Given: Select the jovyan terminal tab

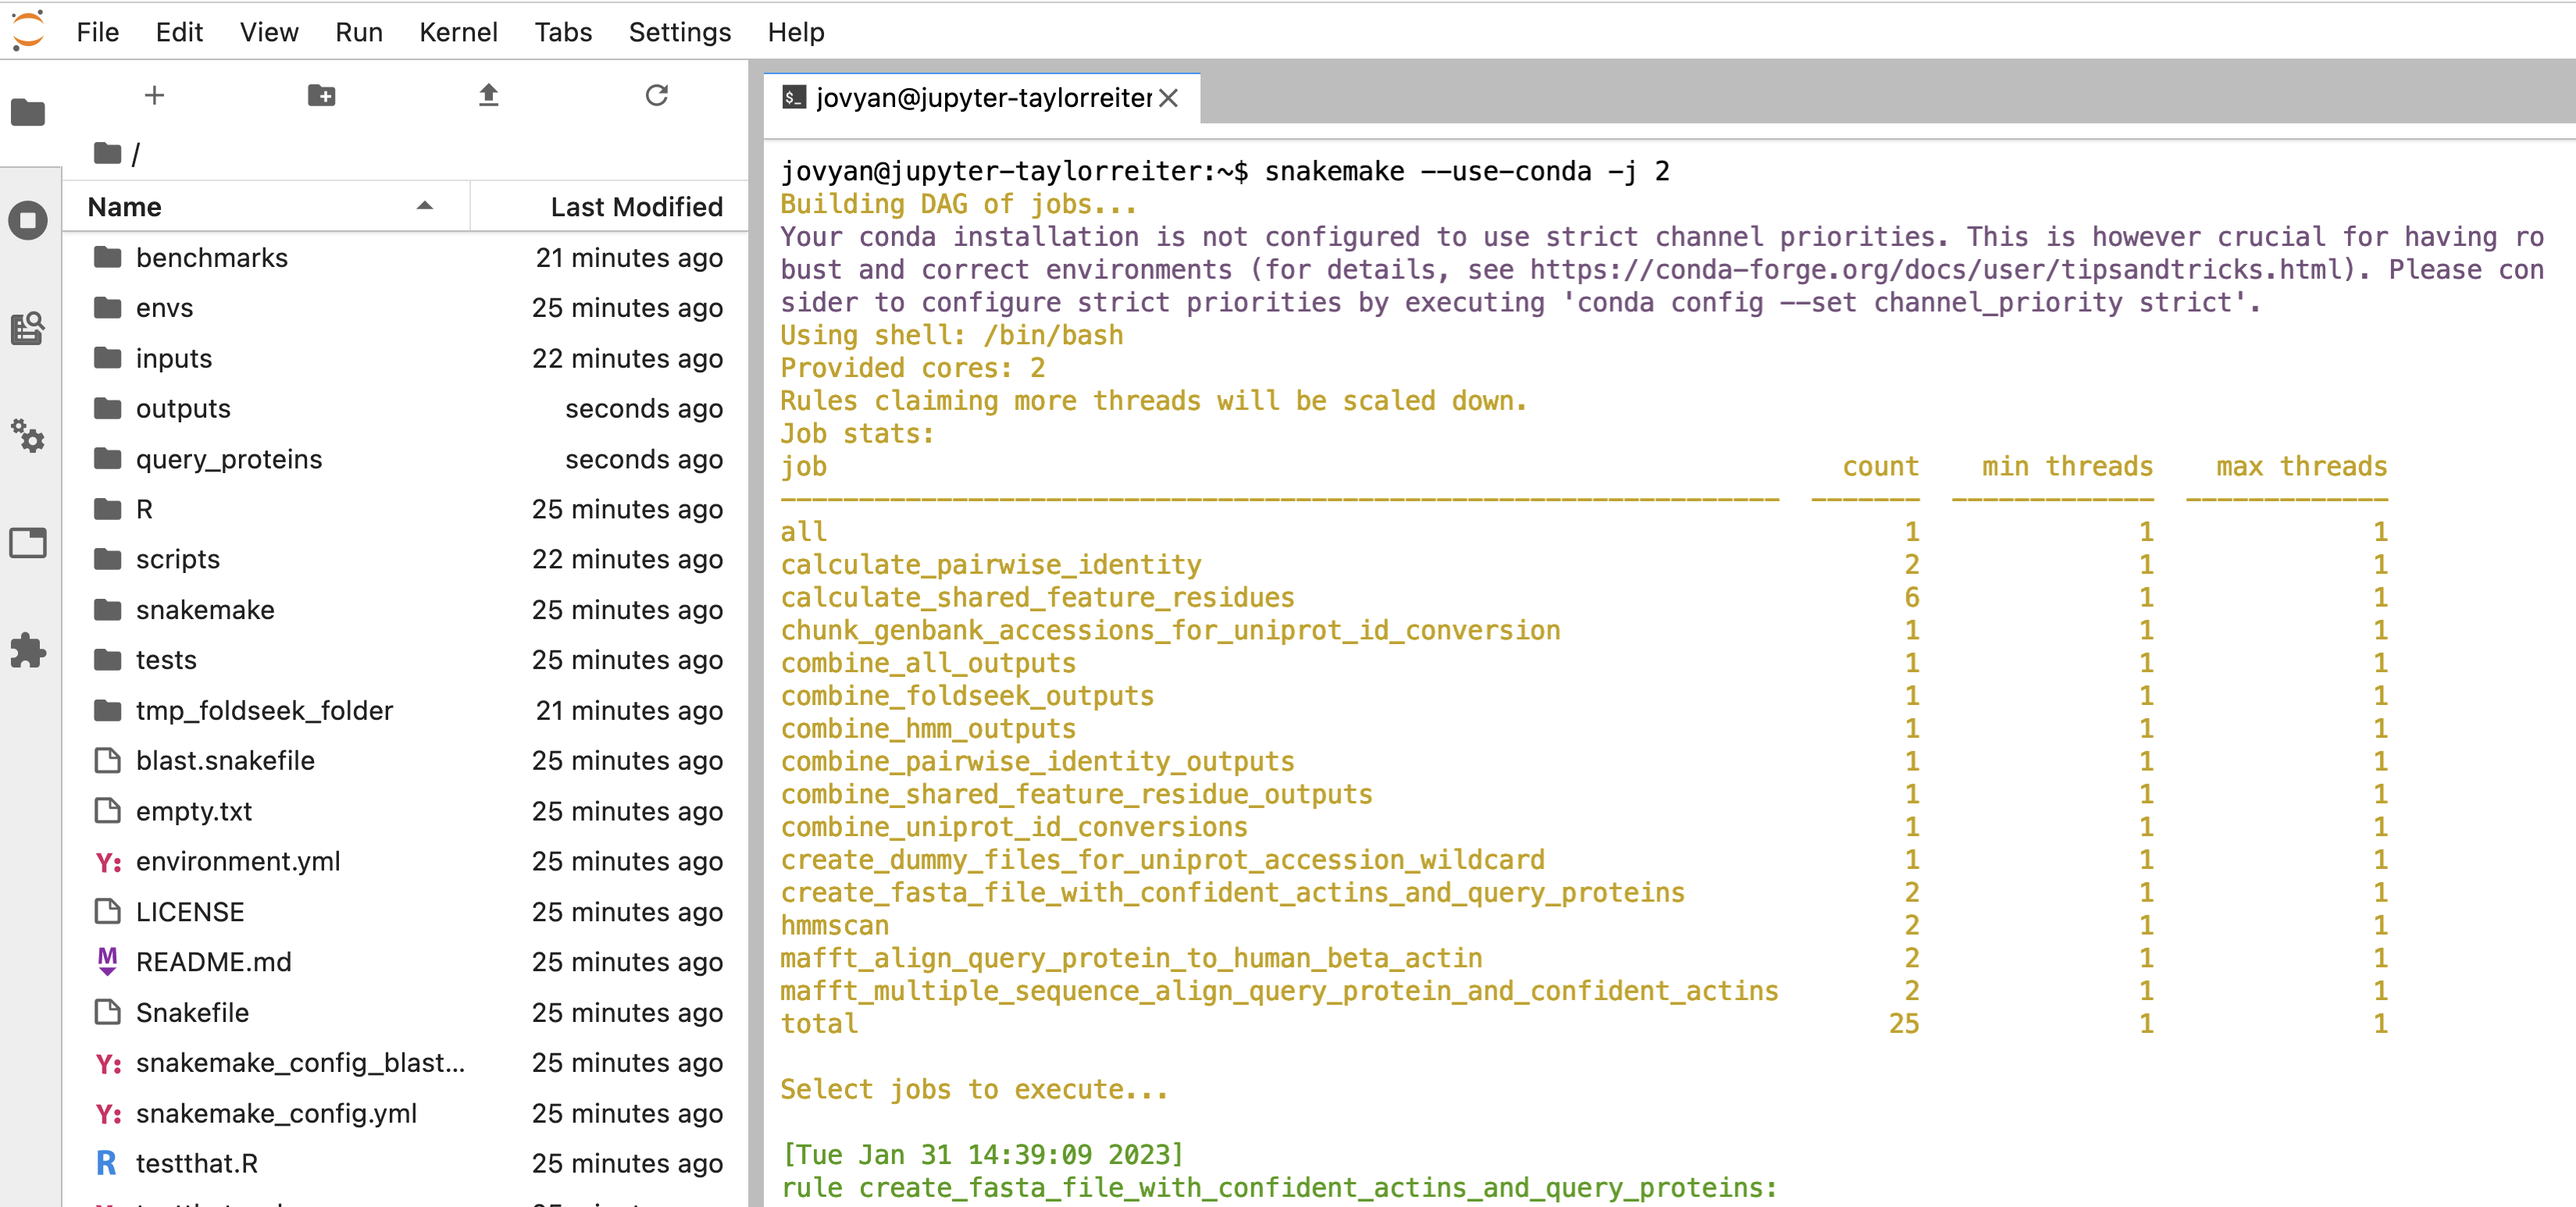Looking at the screenshot, I should (982, 98).
